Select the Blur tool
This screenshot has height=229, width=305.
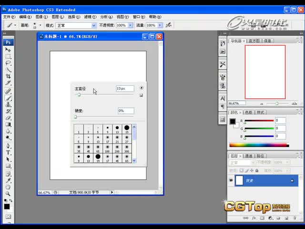8,131
